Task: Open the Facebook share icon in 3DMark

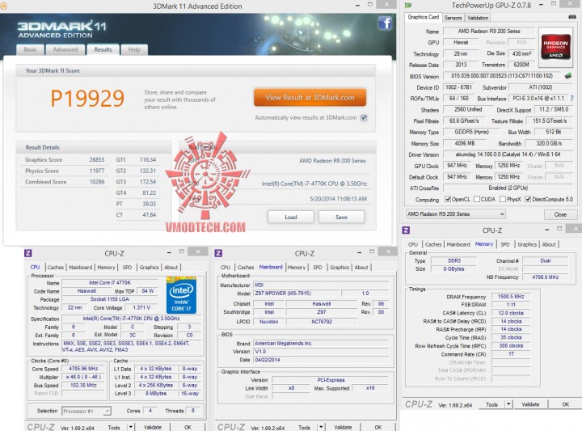Action: point(386,23)
